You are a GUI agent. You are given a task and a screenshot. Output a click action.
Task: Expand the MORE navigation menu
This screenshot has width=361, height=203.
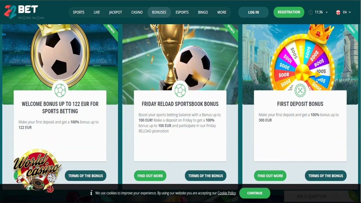[x=222, y=12]
